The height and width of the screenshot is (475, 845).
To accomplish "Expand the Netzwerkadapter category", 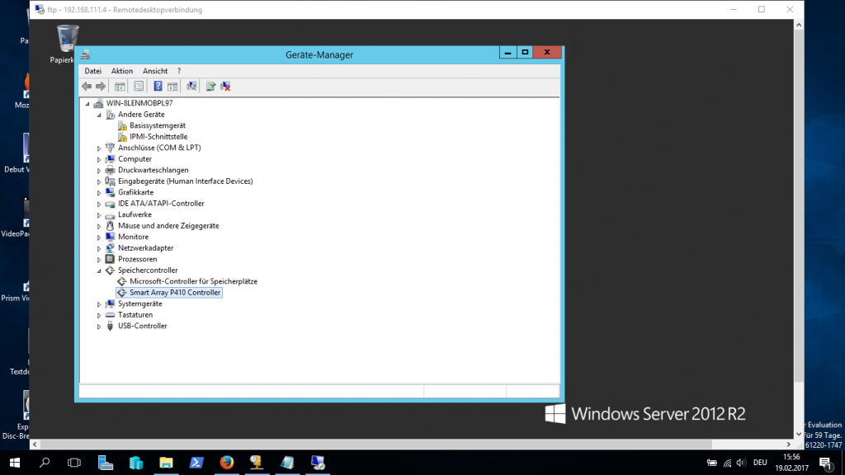I will tap(99, 248).
